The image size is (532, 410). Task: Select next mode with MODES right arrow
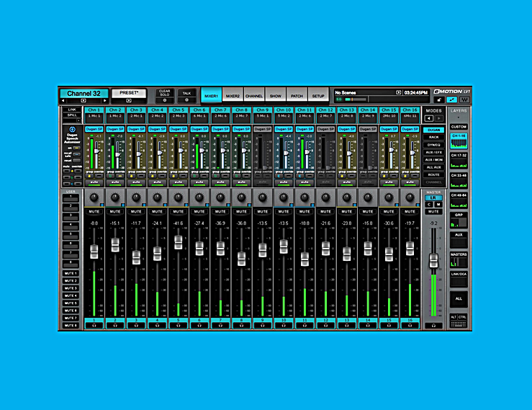(x=438, y=118)
